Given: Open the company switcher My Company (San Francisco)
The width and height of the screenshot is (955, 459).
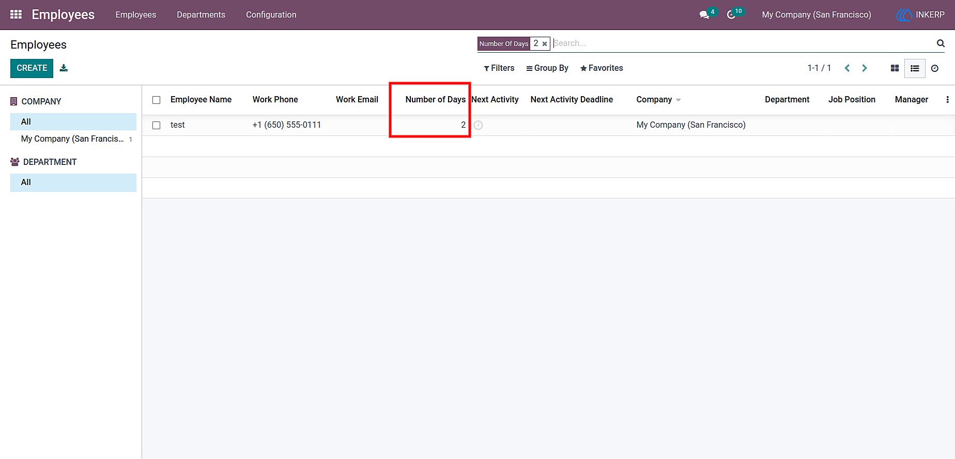Looking at the screenshot, I should 817,14.
